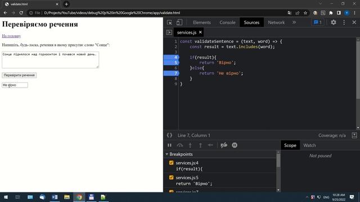Close the DevTools panel
Viewport: 360px width, 202px height.
tap(354, 22)
